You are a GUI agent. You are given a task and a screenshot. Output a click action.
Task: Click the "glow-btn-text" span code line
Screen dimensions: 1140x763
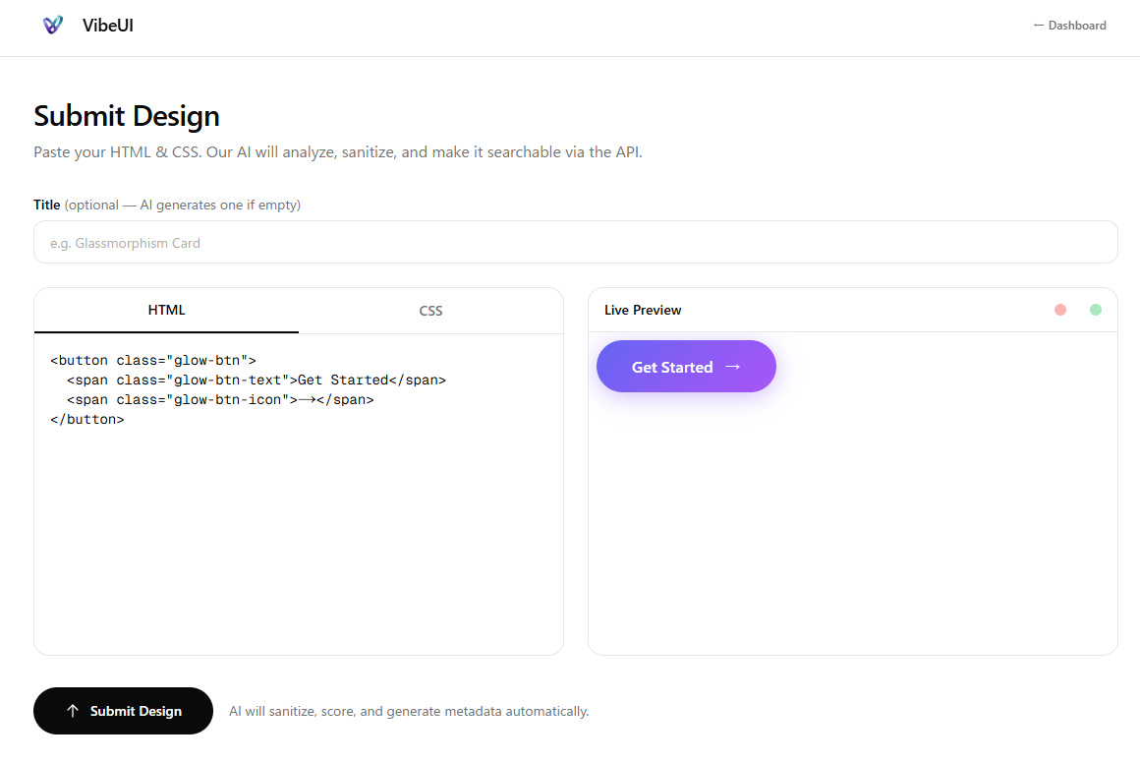point(256,381)
